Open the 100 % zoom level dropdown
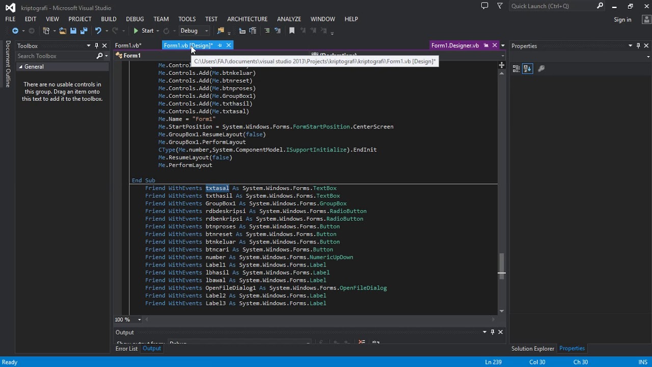Image resolution: width=652 pixels, height=367 pixels. (x=139, y=320)
